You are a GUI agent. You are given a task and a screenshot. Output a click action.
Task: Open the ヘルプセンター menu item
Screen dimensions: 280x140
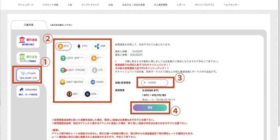click(x=231, y=5)
